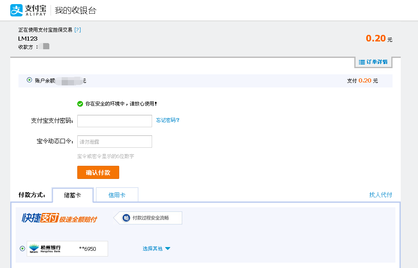Click the Alipay logo in the header
Screen dimensions: 418x268
coord(28,10)
